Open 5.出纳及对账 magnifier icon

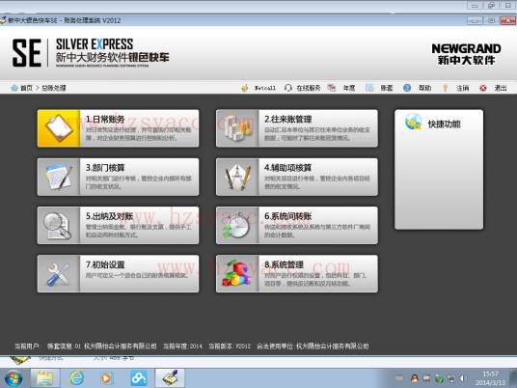pos(59,225)
